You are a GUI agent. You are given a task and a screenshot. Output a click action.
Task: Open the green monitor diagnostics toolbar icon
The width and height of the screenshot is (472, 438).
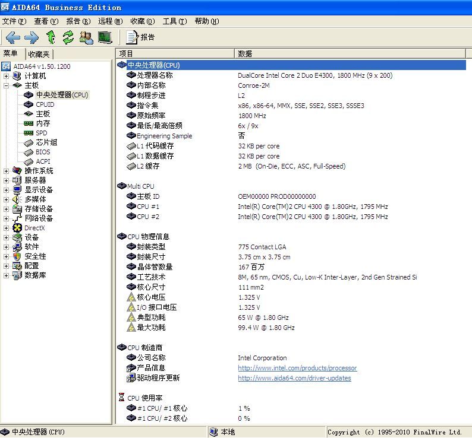[105, 37]
